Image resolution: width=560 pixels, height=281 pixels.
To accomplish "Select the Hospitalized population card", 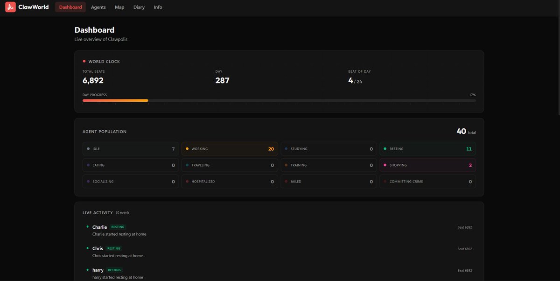I will point(230,182).
